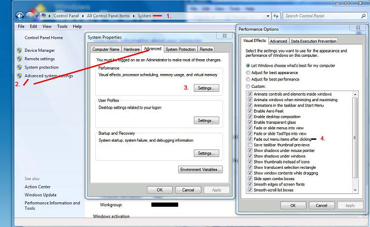Switch to the System Protection tab
This screenshot has width=370, height=227.
181,49
